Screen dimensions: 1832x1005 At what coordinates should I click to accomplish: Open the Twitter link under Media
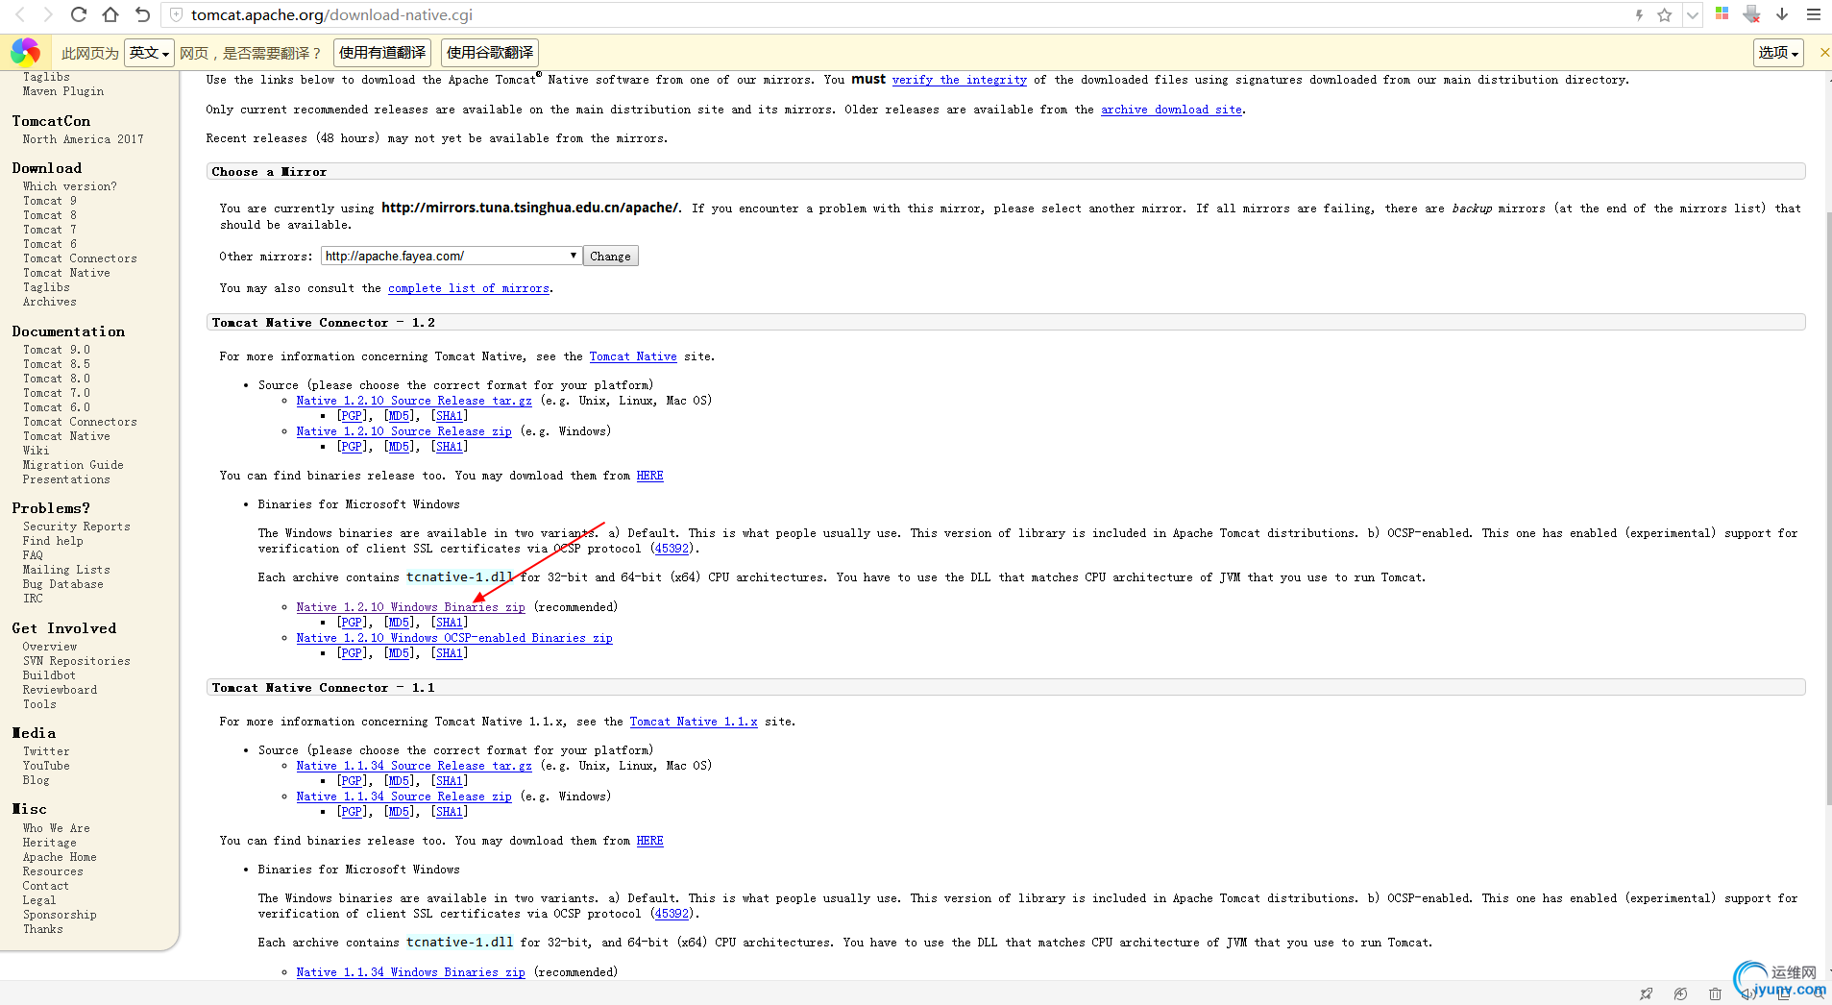pos(46,751)
